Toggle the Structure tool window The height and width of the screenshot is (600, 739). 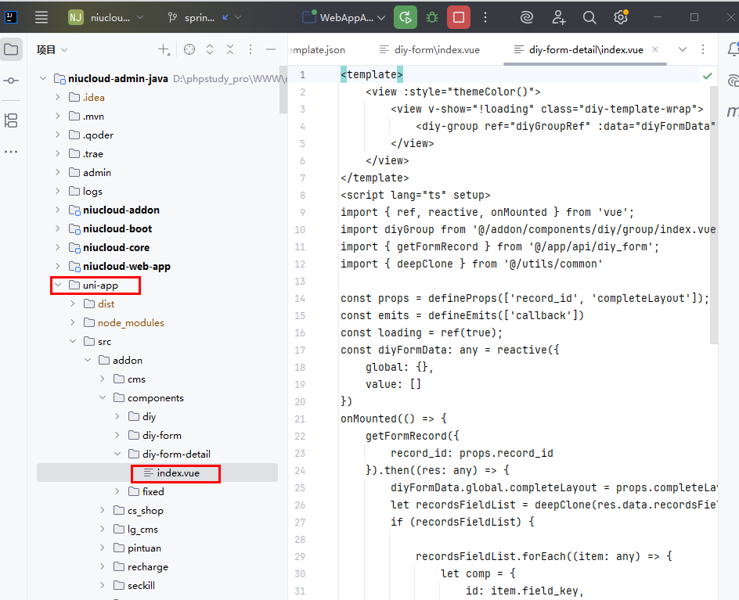[11, 120]
